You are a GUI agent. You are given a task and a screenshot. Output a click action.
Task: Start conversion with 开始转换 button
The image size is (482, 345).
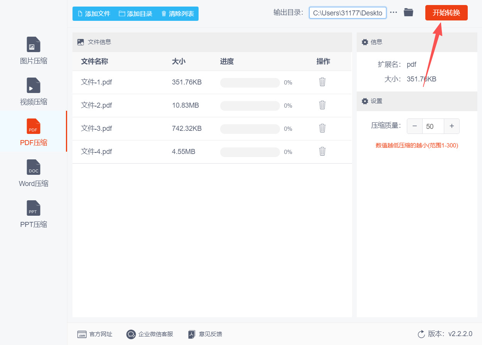446,13
